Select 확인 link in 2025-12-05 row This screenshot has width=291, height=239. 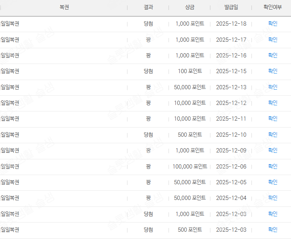pyautogui.click(x=273, y=182)
